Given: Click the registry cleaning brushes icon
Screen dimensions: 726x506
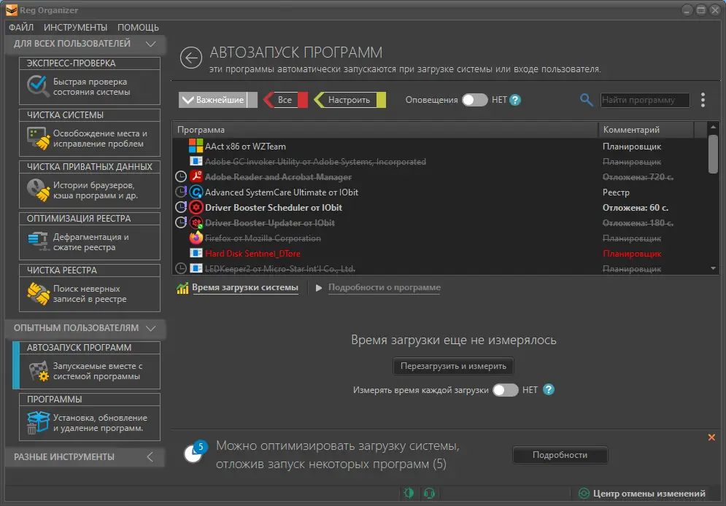Looking at the screenshot, I should (x=38, y=294).
